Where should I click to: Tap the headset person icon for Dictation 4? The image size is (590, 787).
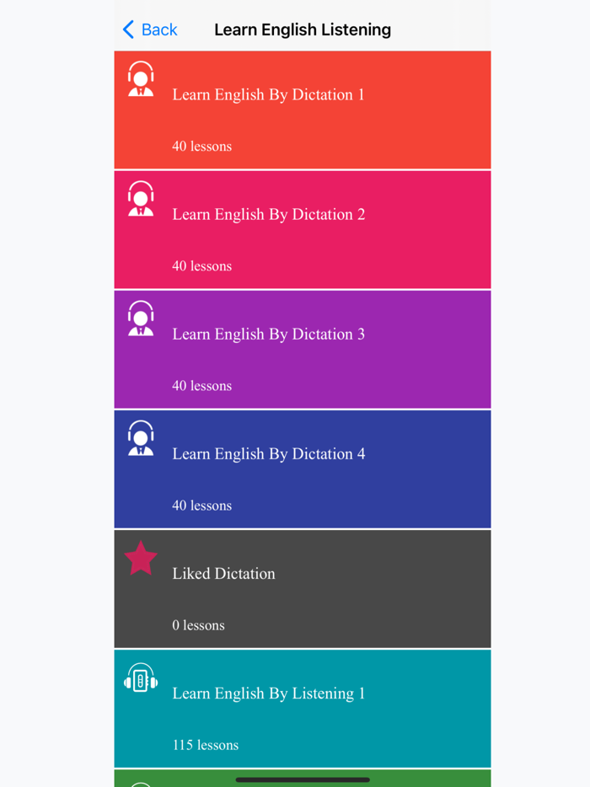pos(141,437)
